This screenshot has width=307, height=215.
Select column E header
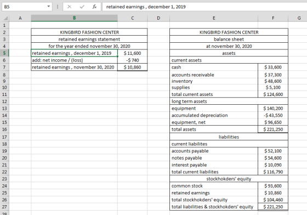[x=214, y=18]
